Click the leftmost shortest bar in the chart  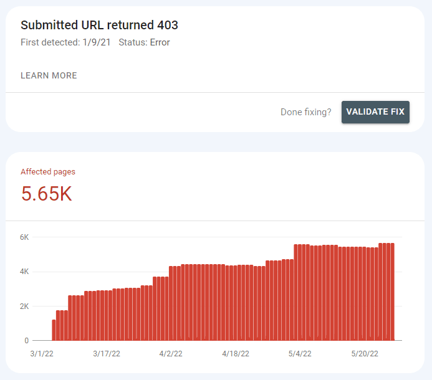click(54, 330)
